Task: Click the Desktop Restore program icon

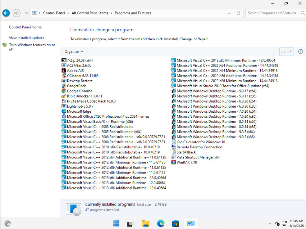Action: click(x=64, y=81)
